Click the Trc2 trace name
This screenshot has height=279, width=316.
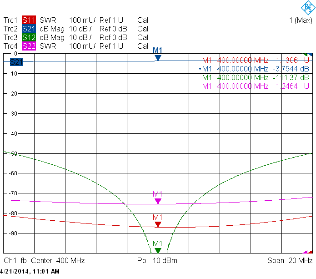pyautogui.click(x=10, y=29)
